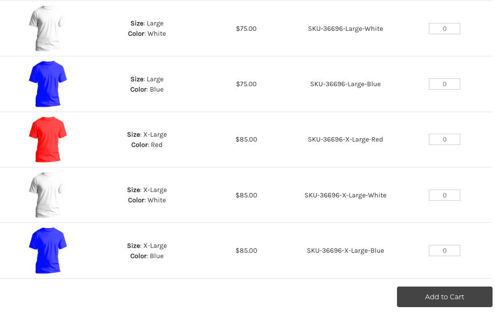The height and width of the screenshot is (313, 495).
Task: Select the quantity field for SKU-36696-X-Large-Red
Action: (444, 139)
